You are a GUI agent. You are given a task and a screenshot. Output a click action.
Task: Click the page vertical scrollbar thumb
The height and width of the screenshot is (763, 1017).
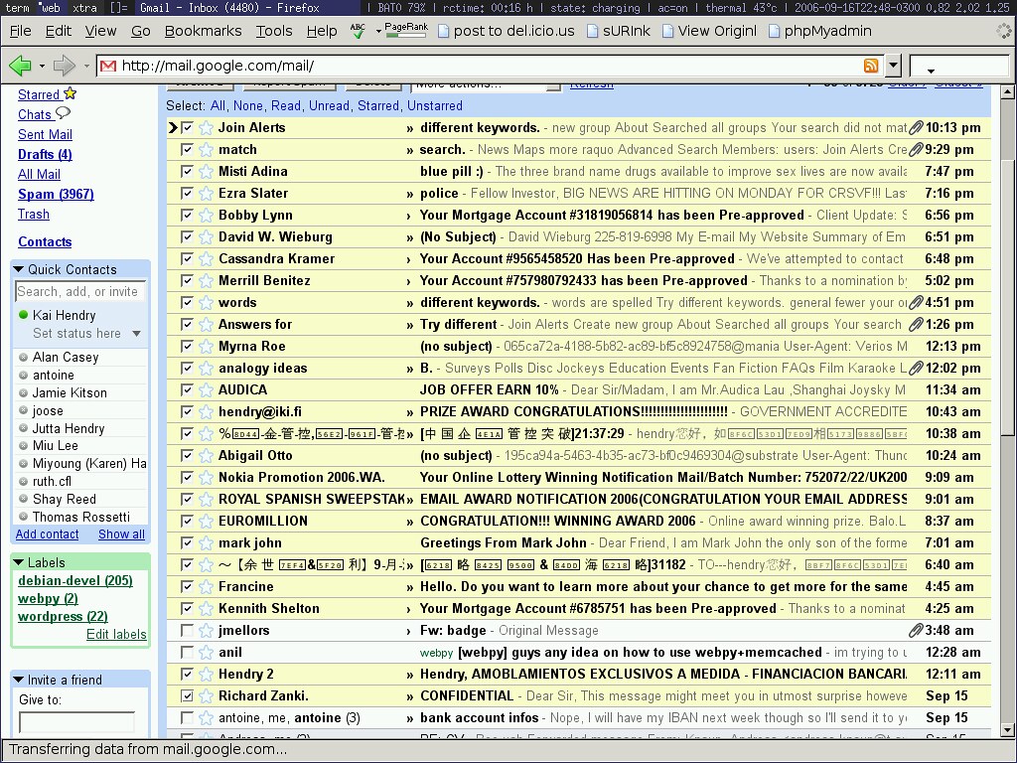tap(1007, 296)
